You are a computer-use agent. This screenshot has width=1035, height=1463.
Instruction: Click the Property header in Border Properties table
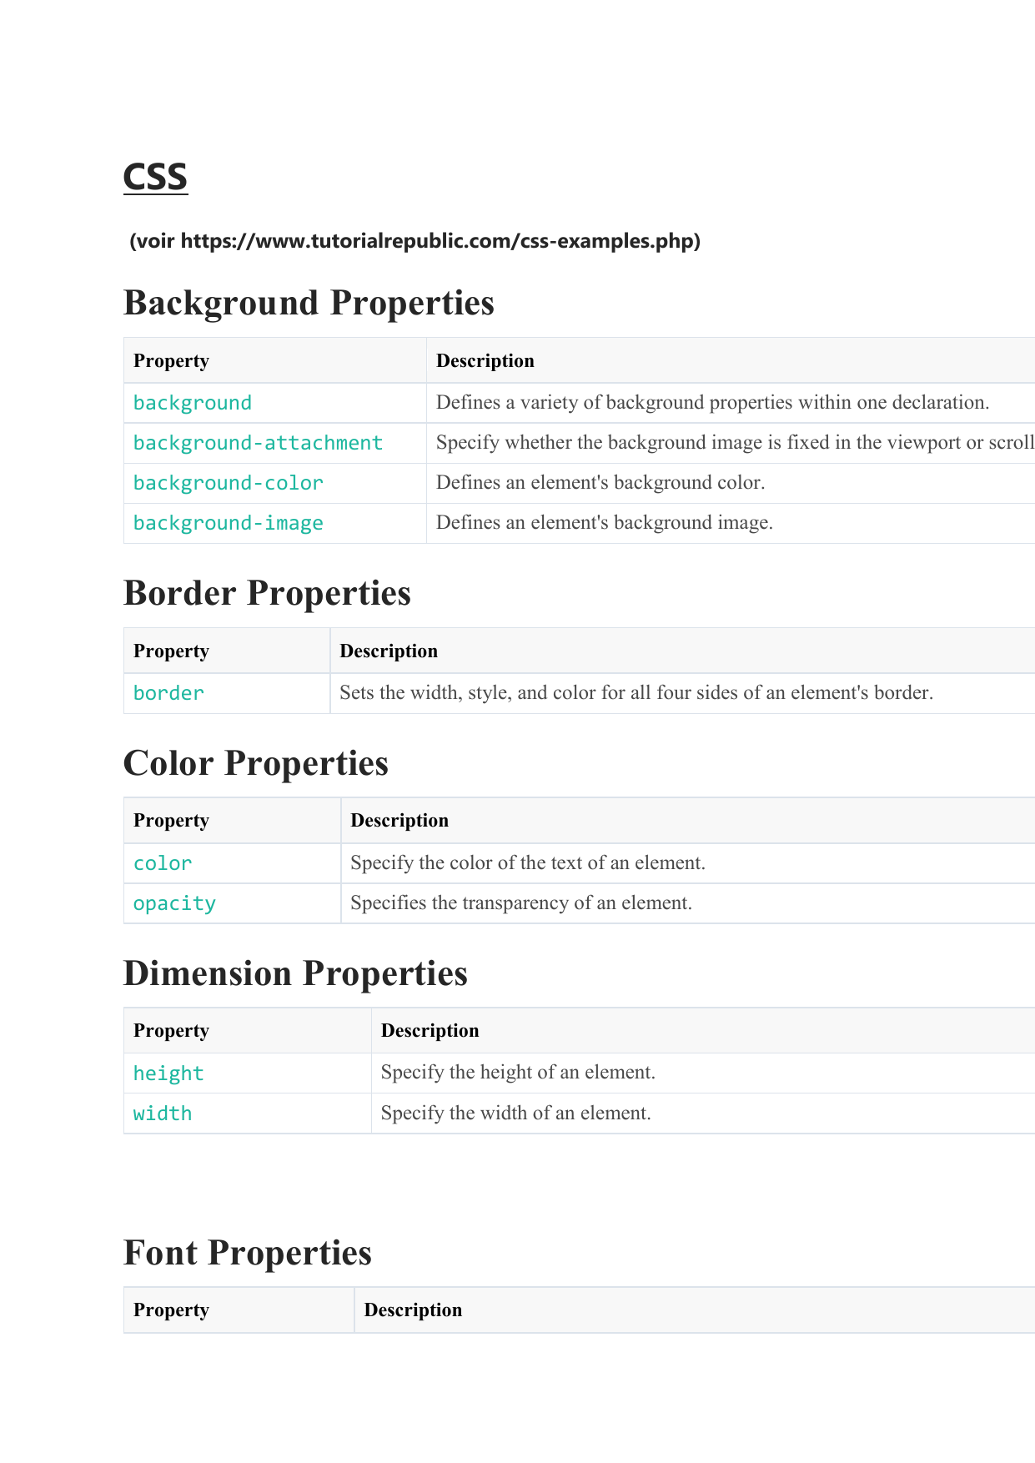[171, 651]
